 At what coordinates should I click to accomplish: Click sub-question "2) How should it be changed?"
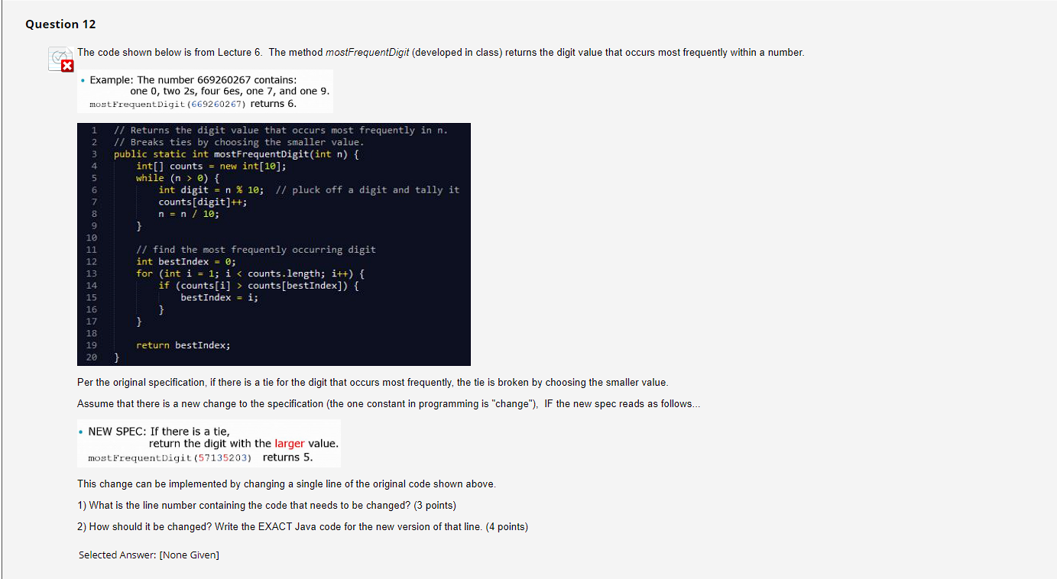tap(303, 527)
